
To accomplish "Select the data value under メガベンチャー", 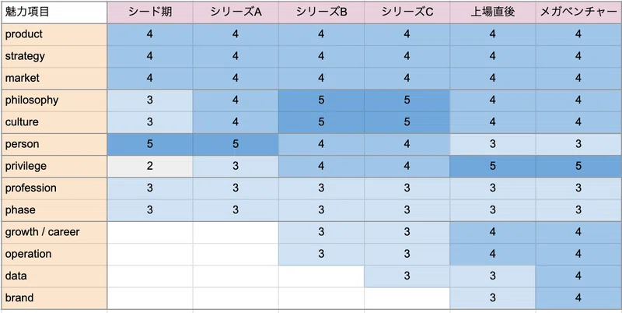I will pyautogui.click(x=578, y=276).
